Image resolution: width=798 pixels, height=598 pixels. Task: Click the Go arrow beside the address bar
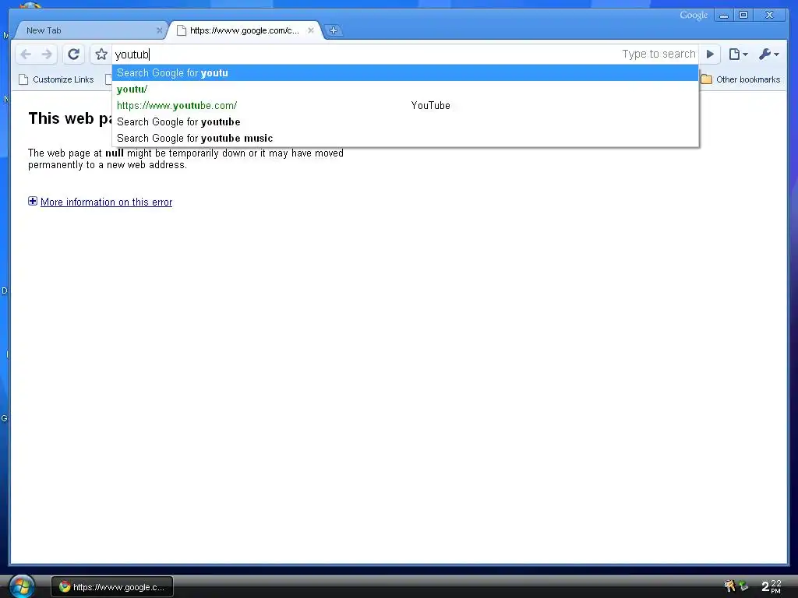[710, 54]
